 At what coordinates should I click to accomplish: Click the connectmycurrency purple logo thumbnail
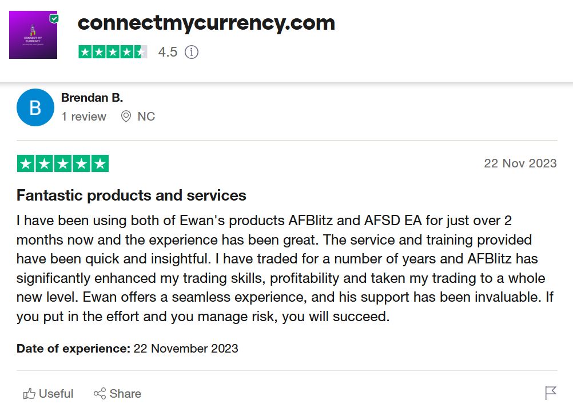click(33, 36)
